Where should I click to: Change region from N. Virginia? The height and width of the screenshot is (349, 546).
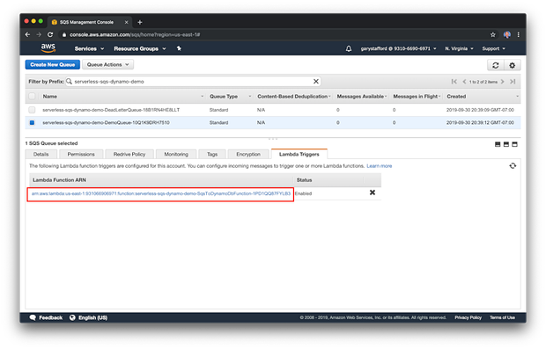[459, 48]
